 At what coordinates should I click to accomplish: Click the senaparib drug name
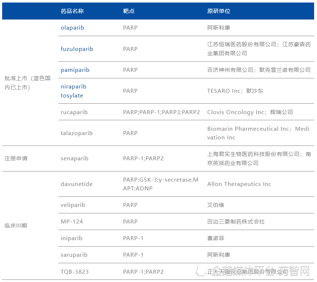(74, 159)
